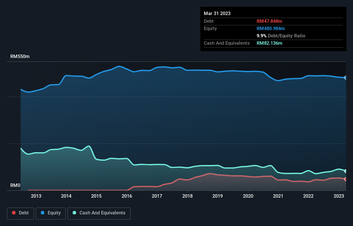The height and width of the screenshot is (226, 353).
Task: Click the 2020 x-axis label
Action: point(248,196)
